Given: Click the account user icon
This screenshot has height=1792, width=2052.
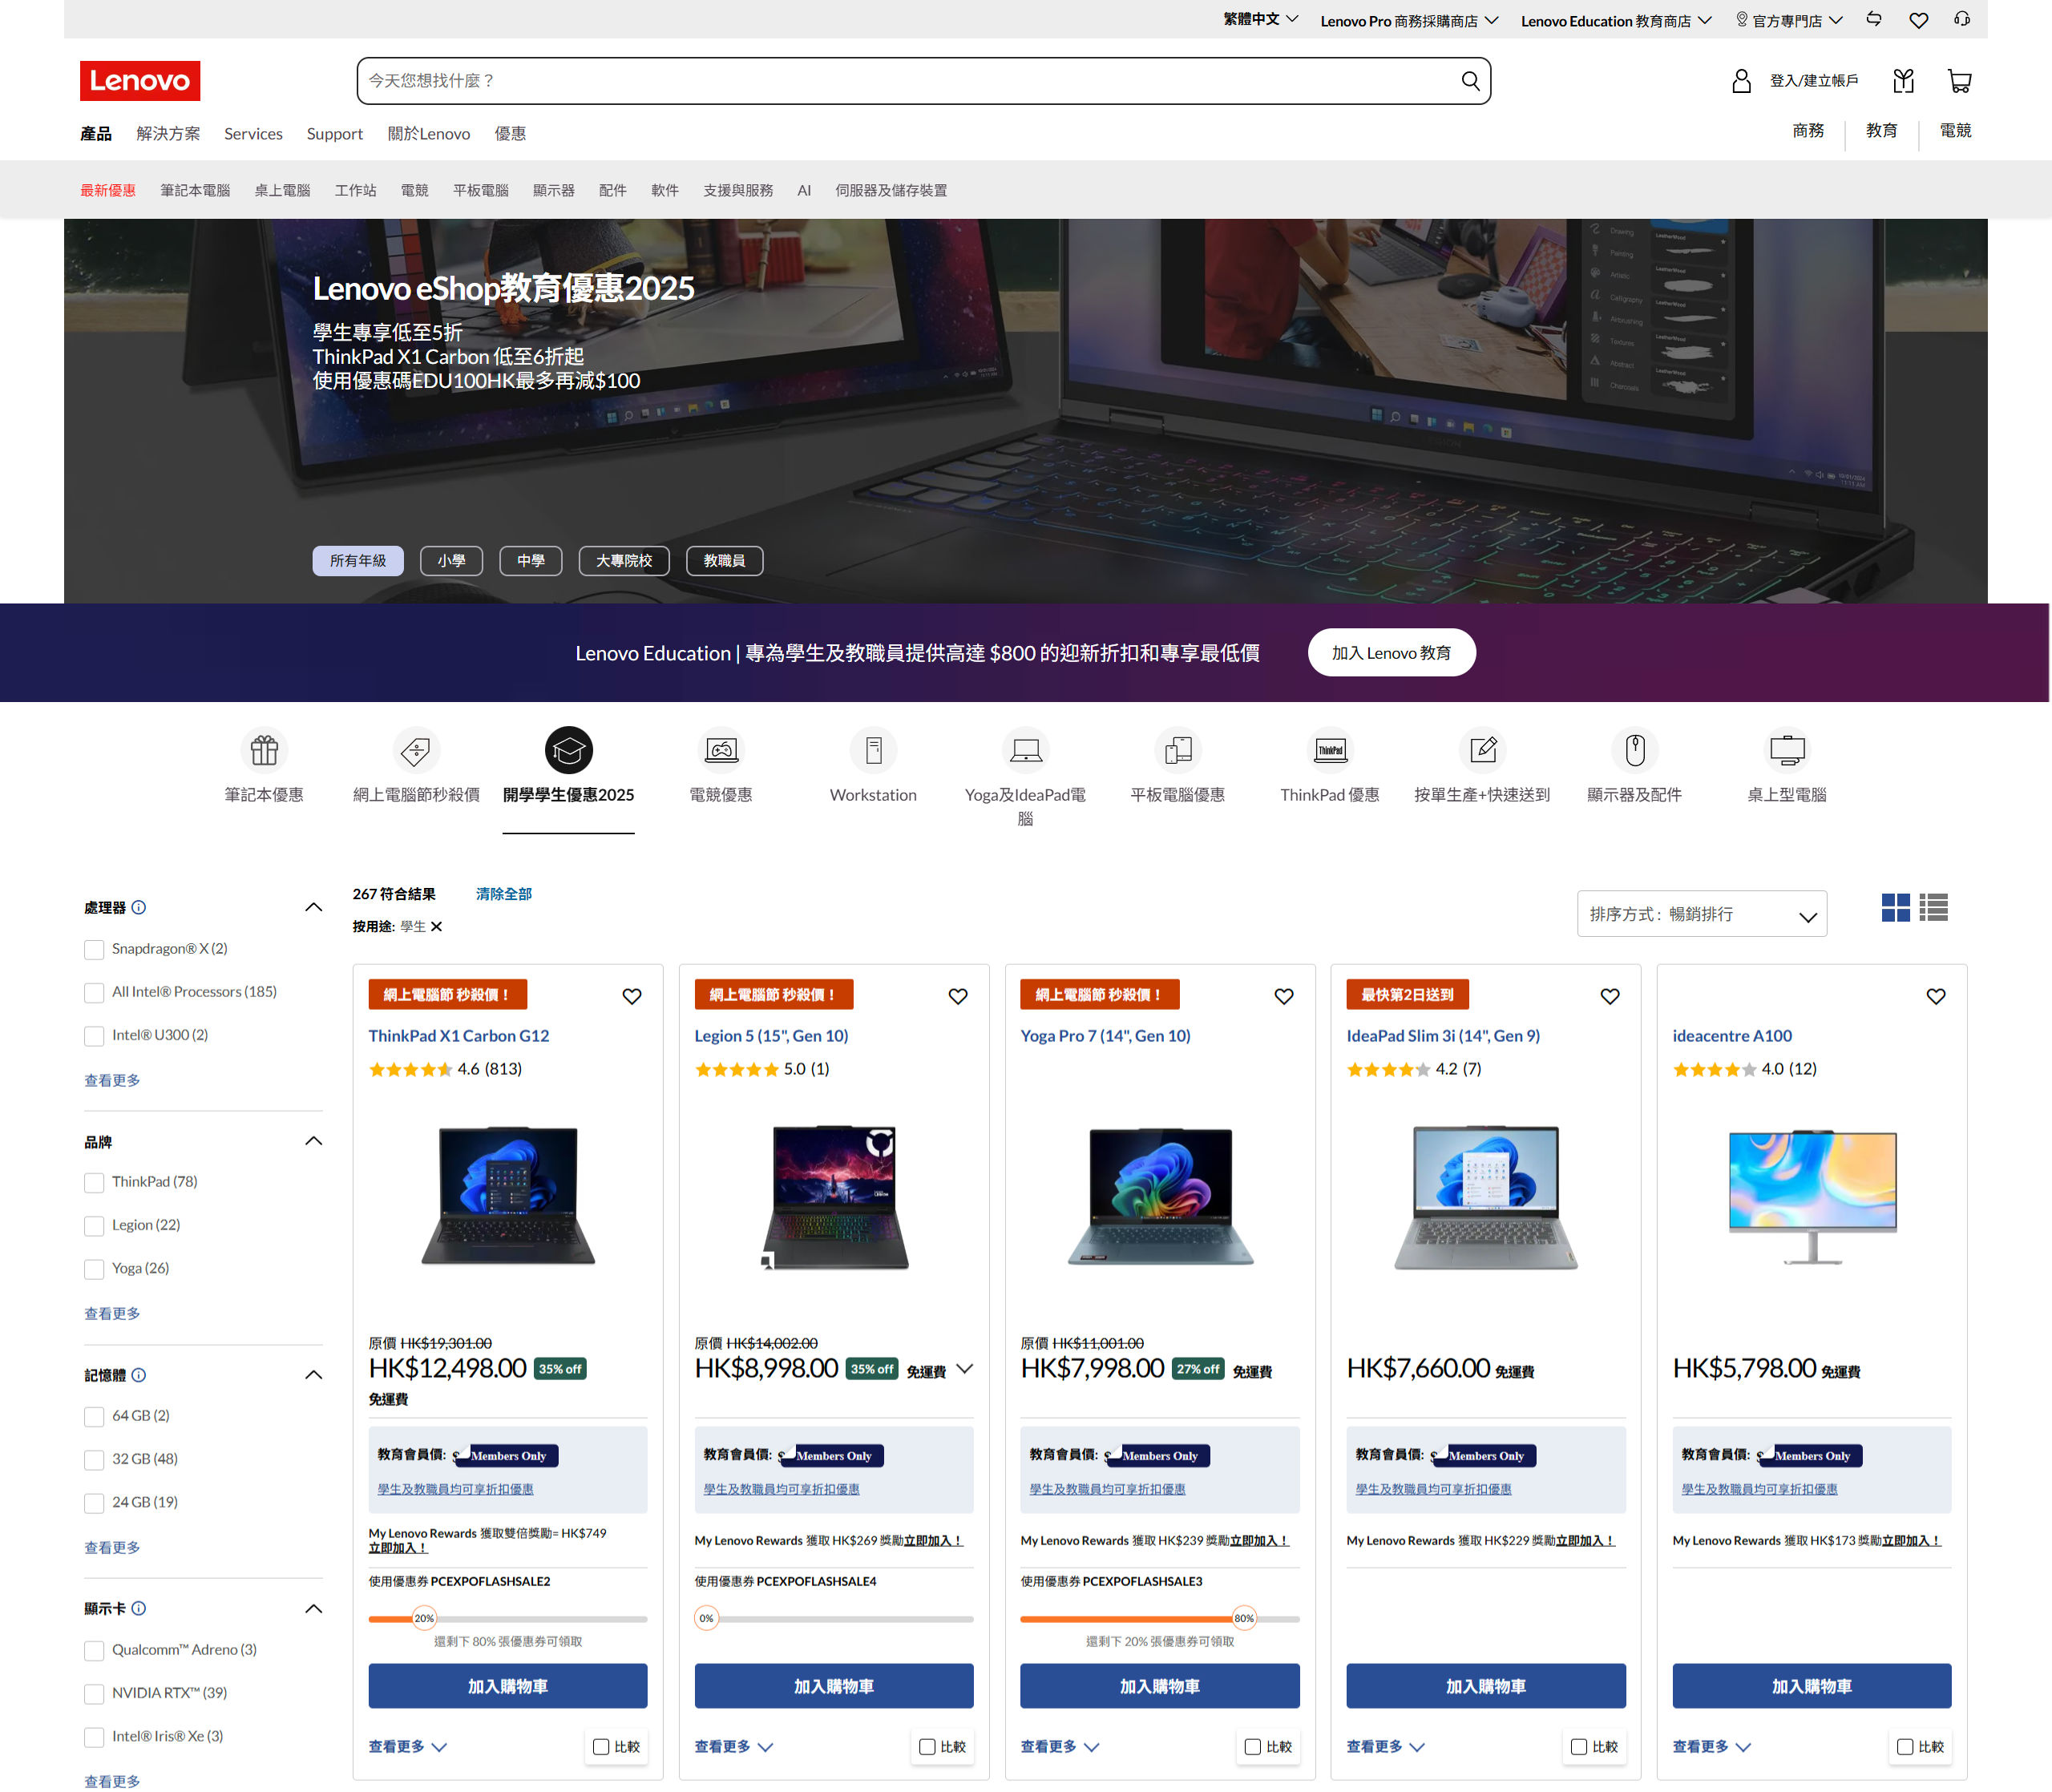Looking at the screenshot, I should point(1741,81).
